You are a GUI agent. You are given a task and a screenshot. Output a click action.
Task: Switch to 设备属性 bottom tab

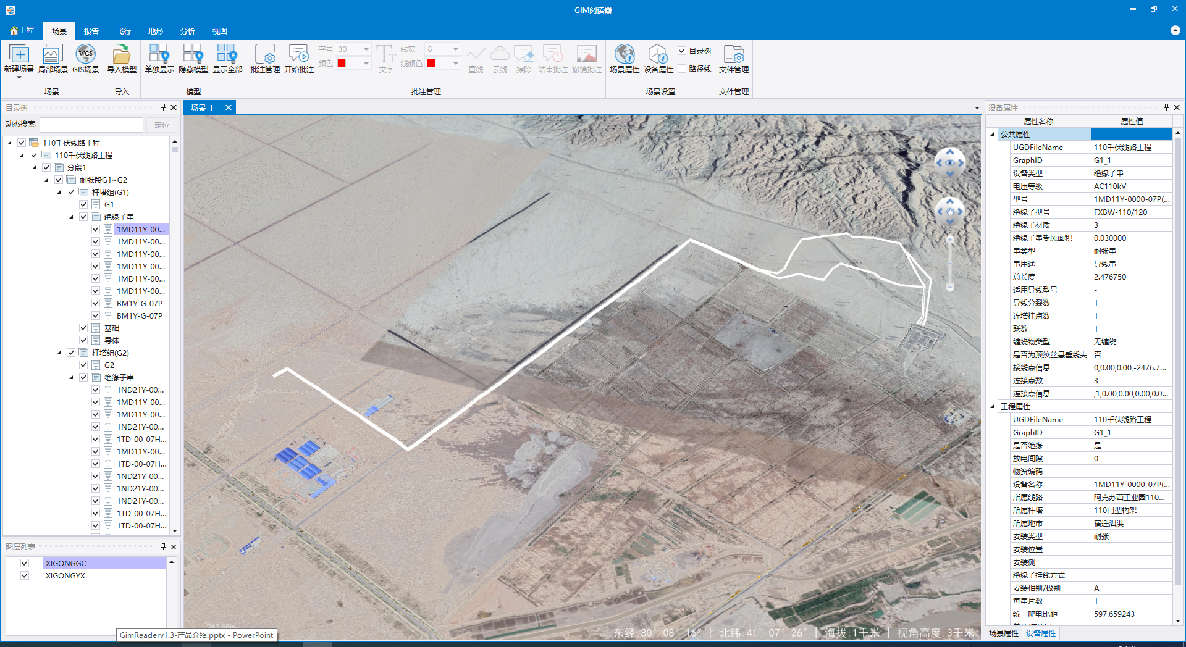point(1041,633)
